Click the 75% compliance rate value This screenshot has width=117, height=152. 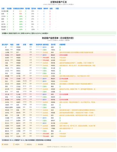(x=20, y=14)
